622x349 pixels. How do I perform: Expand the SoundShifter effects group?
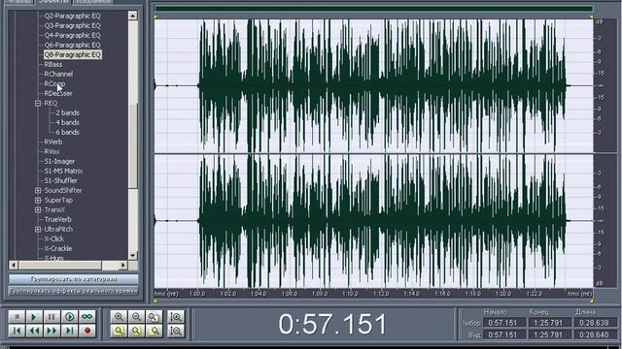[38, 190]
